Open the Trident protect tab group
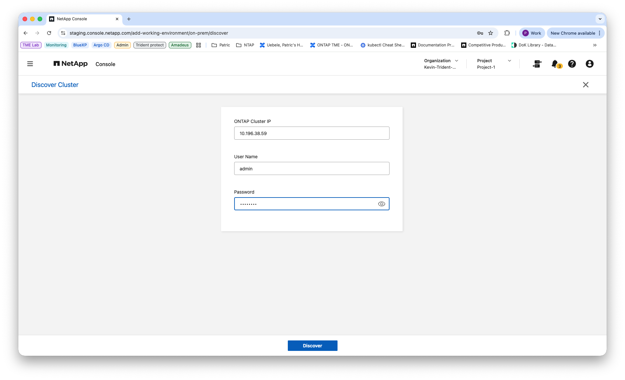This screenshot has height=380, width=625. [150, 45]
